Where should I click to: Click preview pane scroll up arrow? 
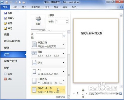(x=121, y=15)
